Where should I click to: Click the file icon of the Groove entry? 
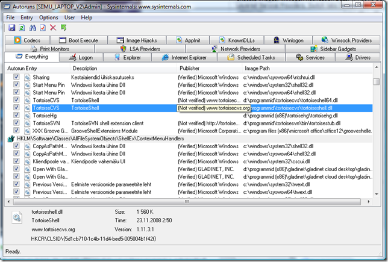[27, 131]
